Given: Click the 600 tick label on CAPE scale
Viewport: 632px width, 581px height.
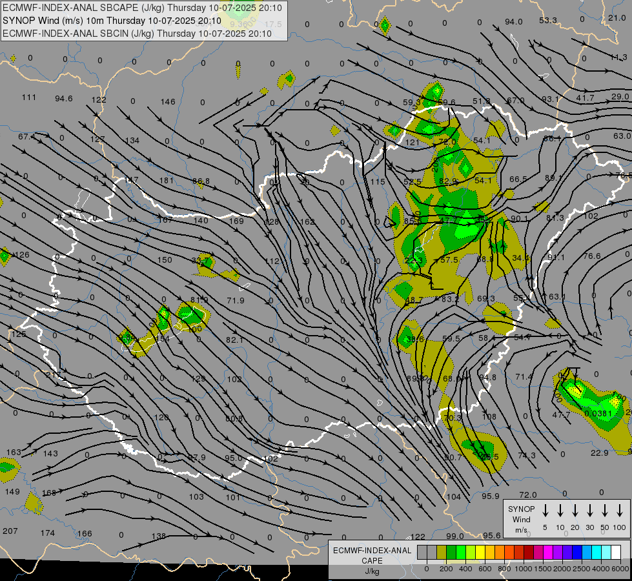Looking at the screenshot, I should [x=485, y=569].
